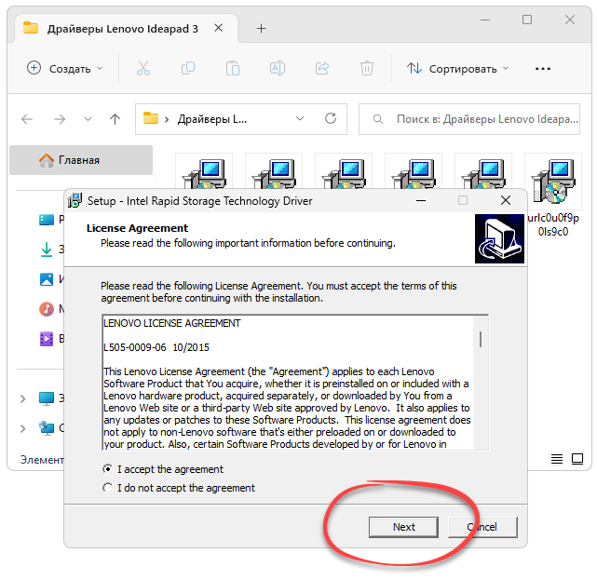Click the Delete trash icon in Explorer toolbar
Screen dimensions: 597x580
367,69
